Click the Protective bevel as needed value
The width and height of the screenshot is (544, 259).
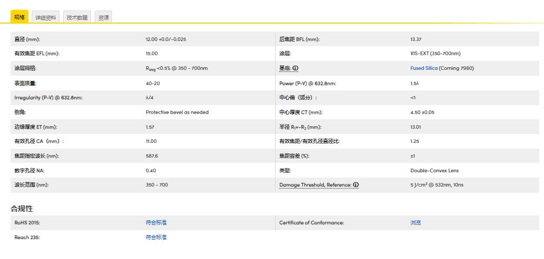pos(177,112)
